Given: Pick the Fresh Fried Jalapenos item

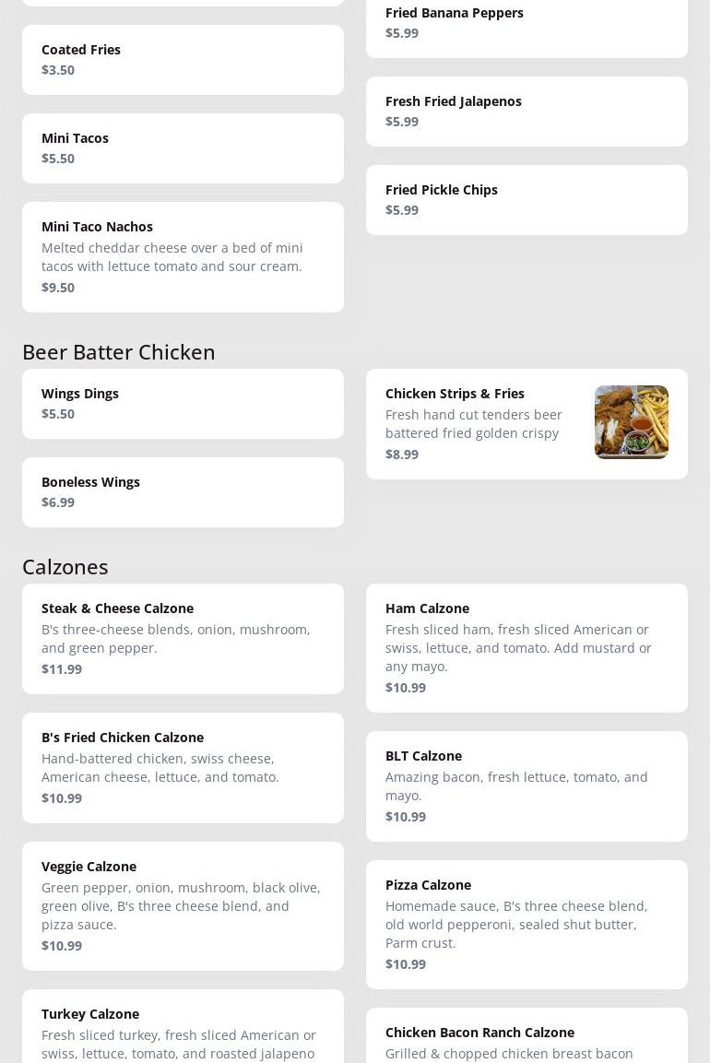Looking at the screenshot, I should (527, 112).
